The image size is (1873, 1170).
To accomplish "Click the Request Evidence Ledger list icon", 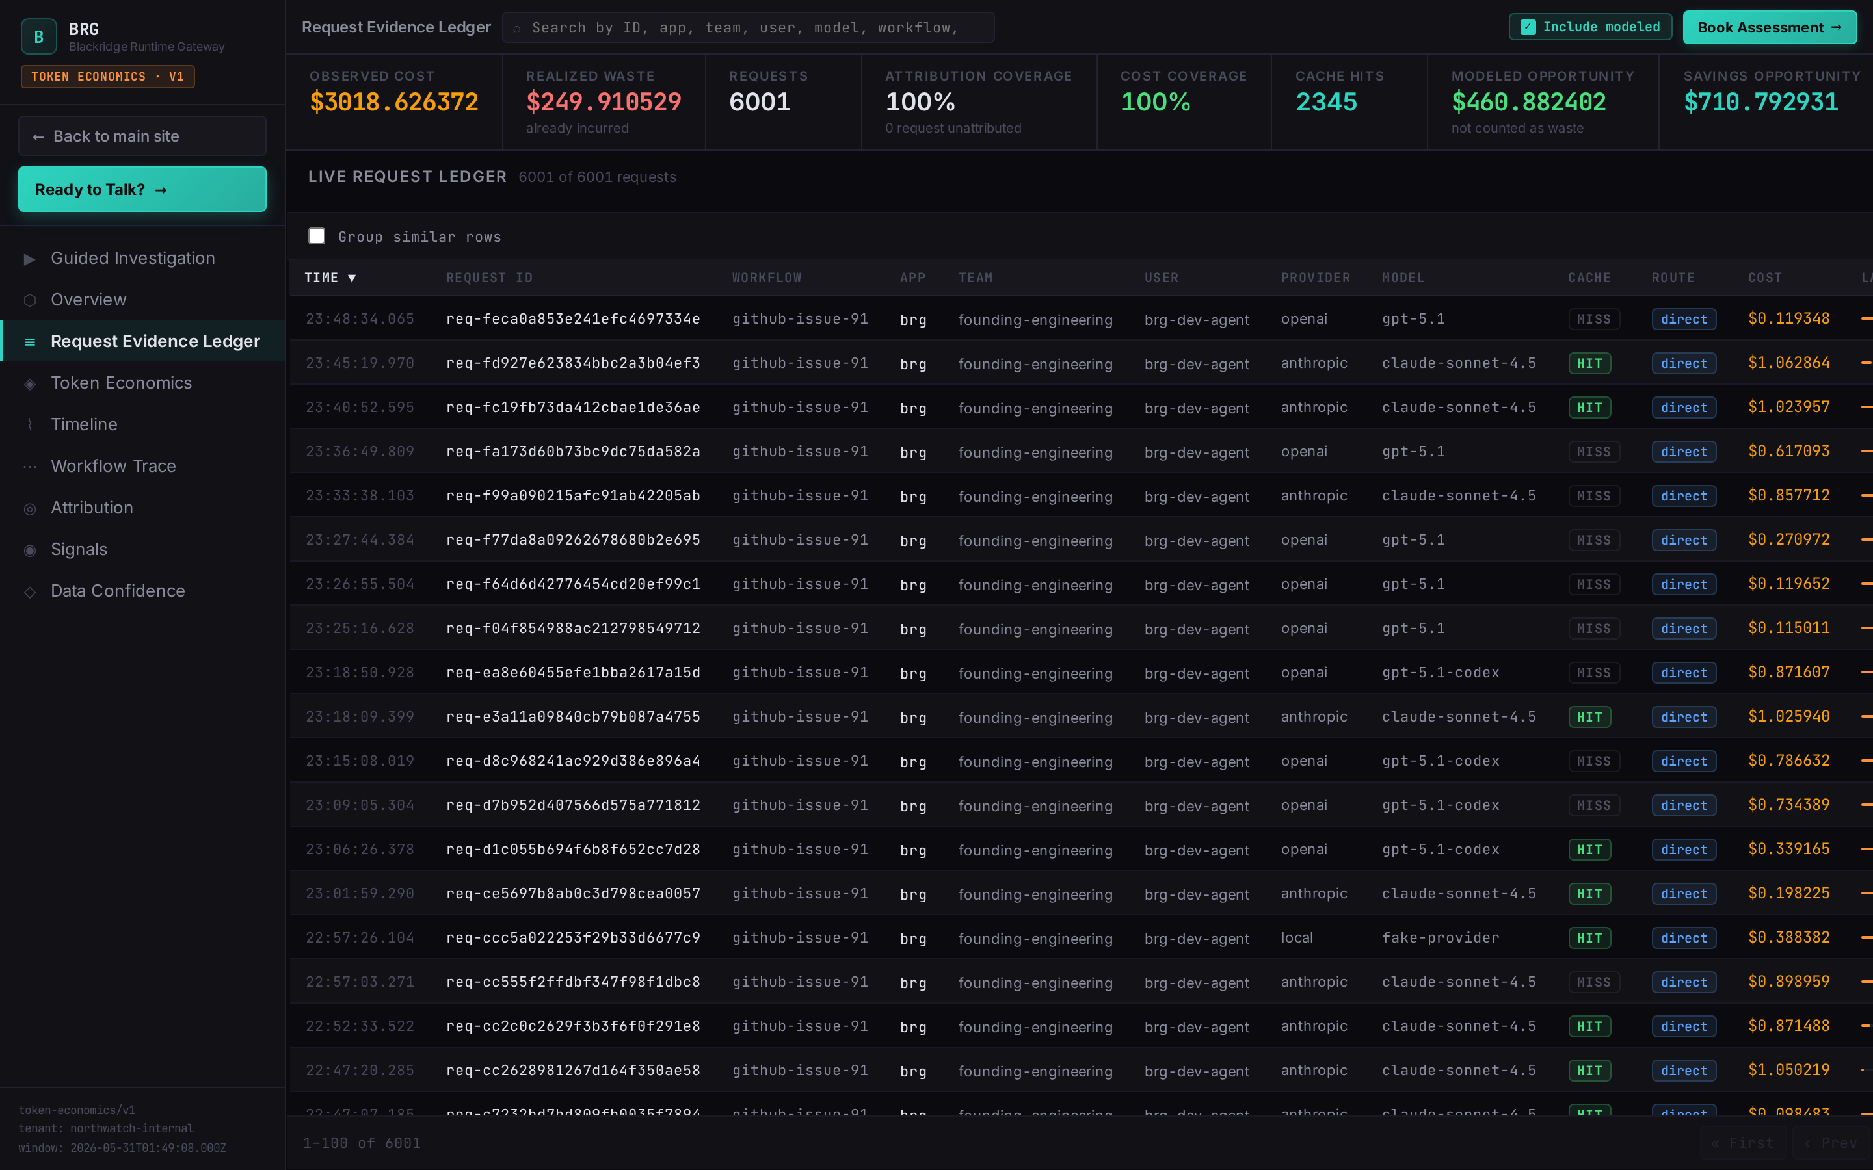I will tap(29, 342).
